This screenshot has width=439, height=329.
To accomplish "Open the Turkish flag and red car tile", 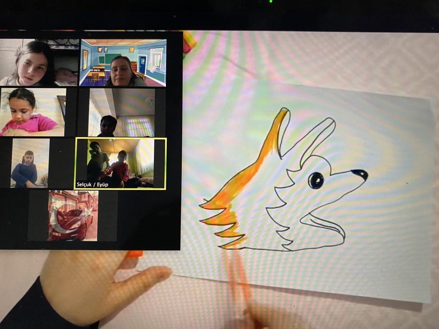I will click(x=73, y=215).
